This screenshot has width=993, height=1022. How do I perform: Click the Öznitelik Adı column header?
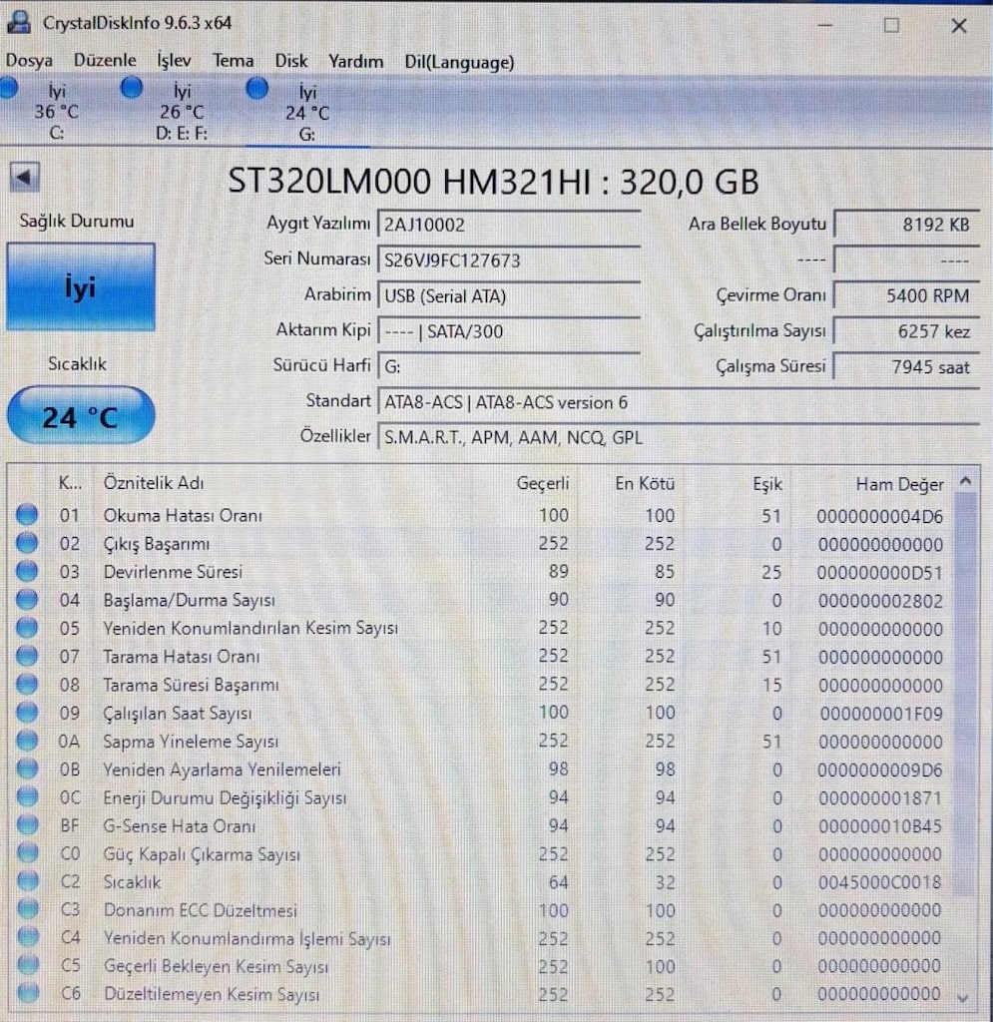tap(154, 484)
